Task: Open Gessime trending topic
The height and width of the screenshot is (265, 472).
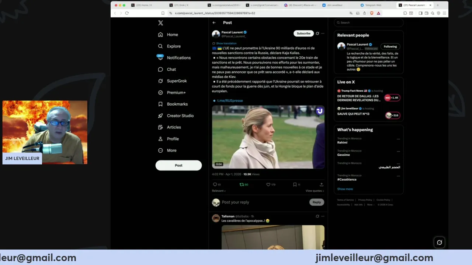Action: [x=343, y=155]
